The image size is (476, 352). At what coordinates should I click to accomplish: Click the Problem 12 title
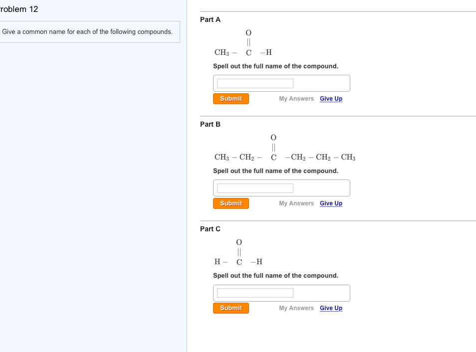[x=20, y=8]
